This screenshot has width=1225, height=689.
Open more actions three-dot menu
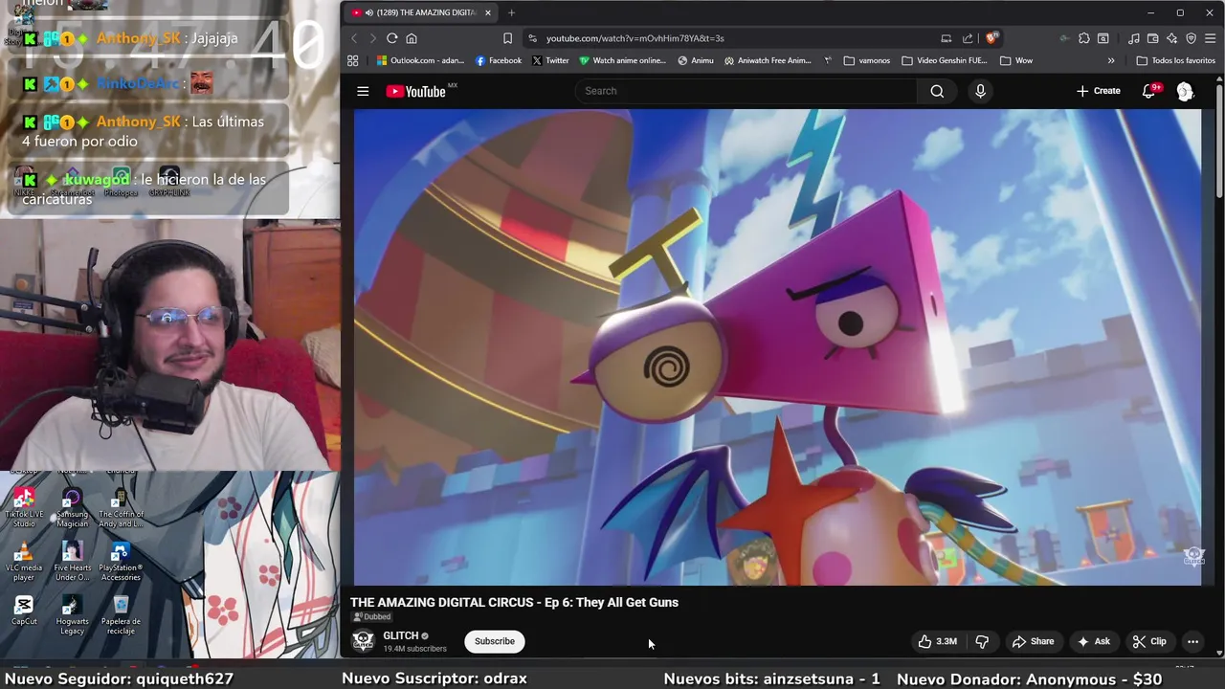tap(1192, 641)
